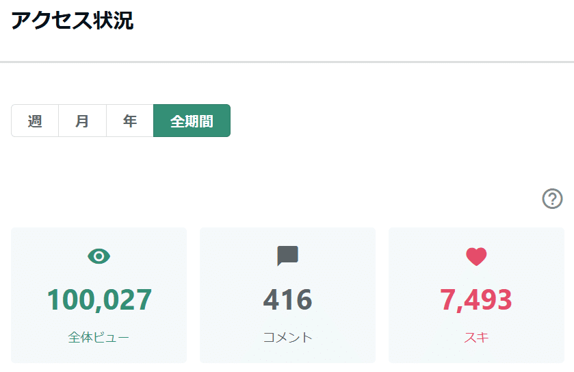This screenshot has width=574, height=372.
Task: Click the gray comment bubble icon
Action: (x=287, y=256)
